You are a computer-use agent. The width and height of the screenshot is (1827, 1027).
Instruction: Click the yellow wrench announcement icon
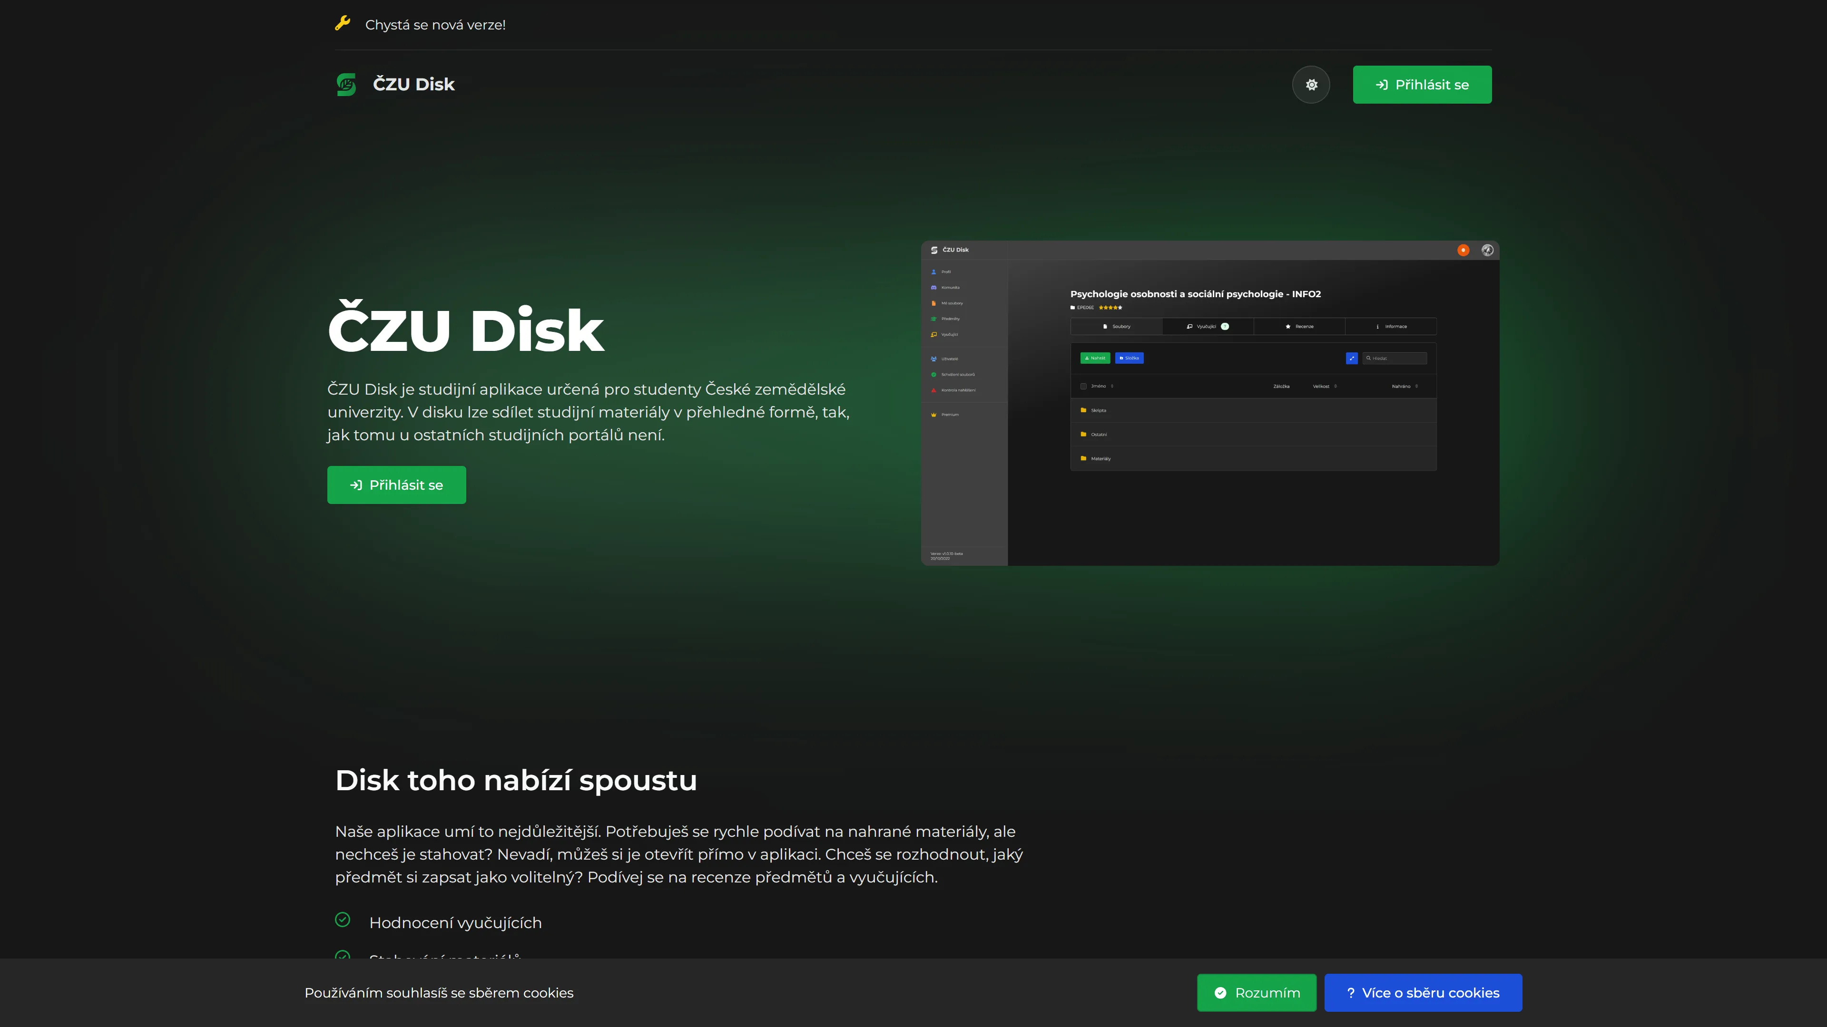click(x=343, y=23)
